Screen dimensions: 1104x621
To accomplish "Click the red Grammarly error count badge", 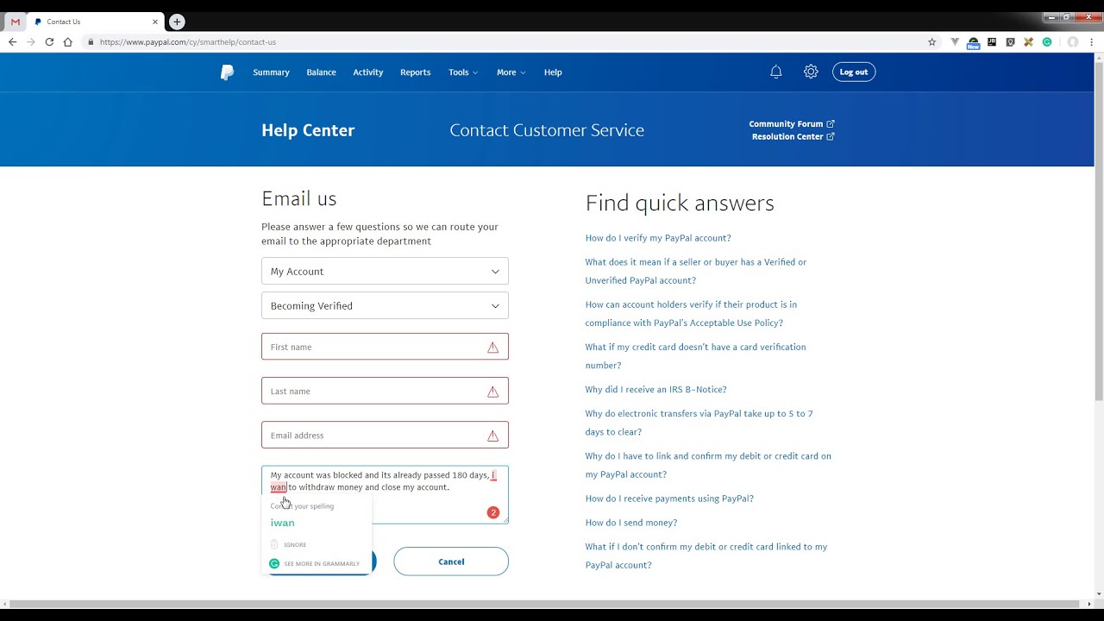I will (493, 512).
